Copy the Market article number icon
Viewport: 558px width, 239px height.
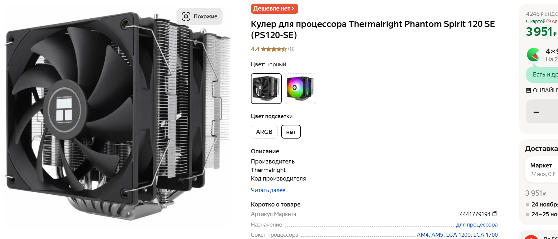tap(495, 214)
